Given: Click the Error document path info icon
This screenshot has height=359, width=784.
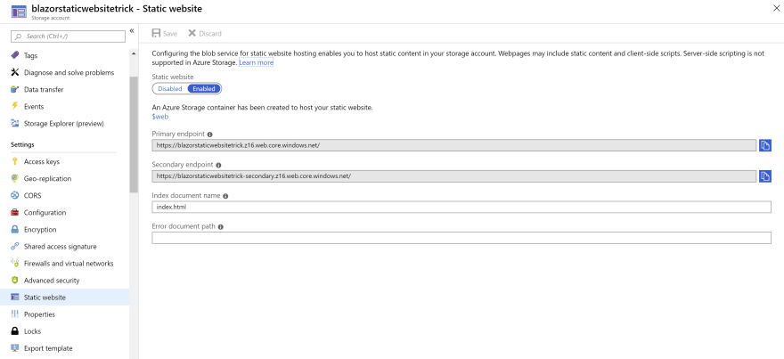Looking at the screenshot, I should 221,227.
